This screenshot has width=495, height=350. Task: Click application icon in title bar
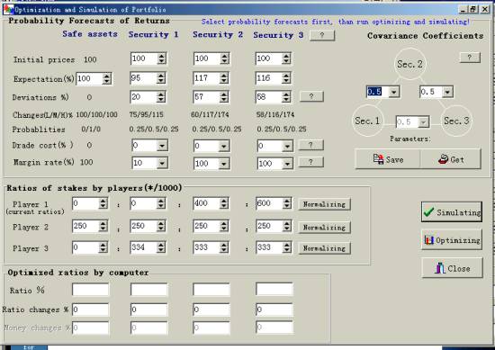point(8,10)
